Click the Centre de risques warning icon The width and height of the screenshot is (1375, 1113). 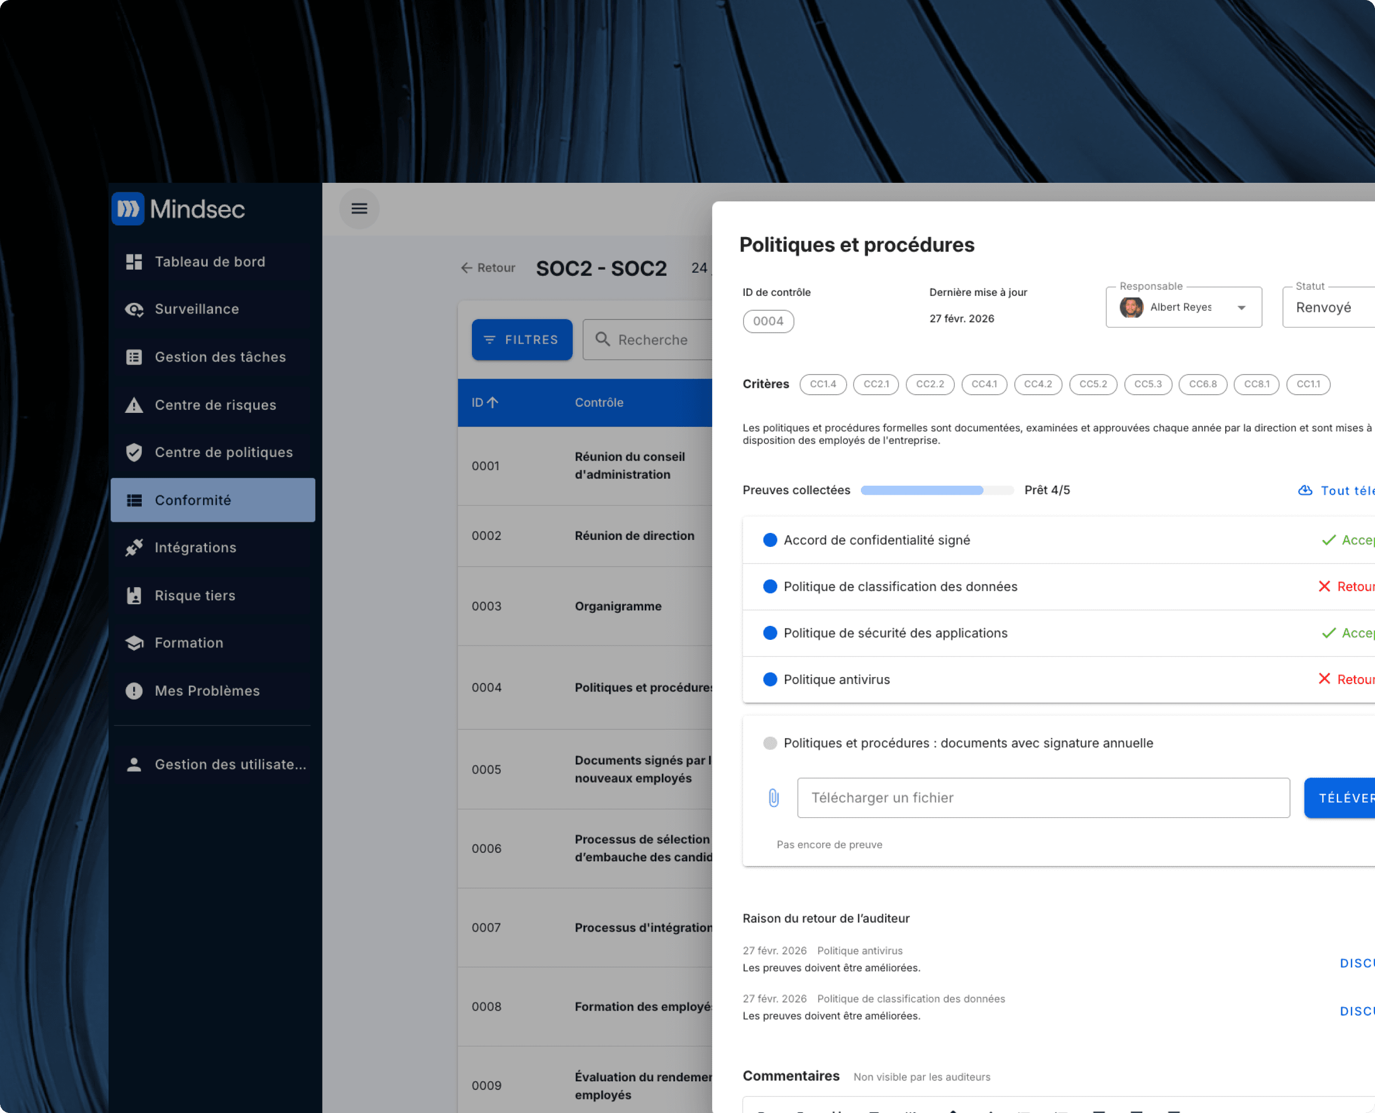click(x=134, y=405)
